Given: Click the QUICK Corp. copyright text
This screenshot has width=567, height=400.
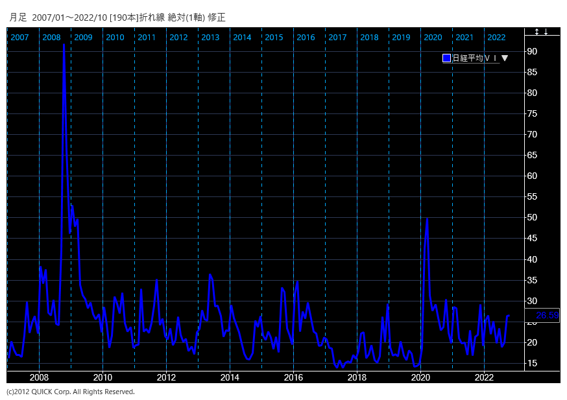Looking at the screenshot, I should coord(71,392).
